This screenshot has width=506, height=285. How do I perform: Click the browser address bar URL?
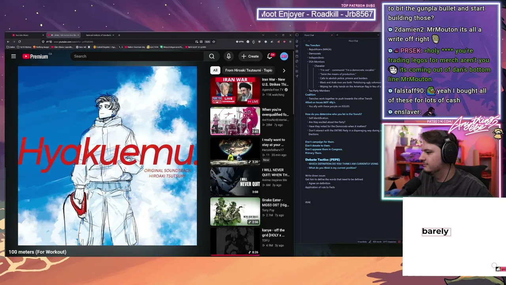click(x=73, y=42)
